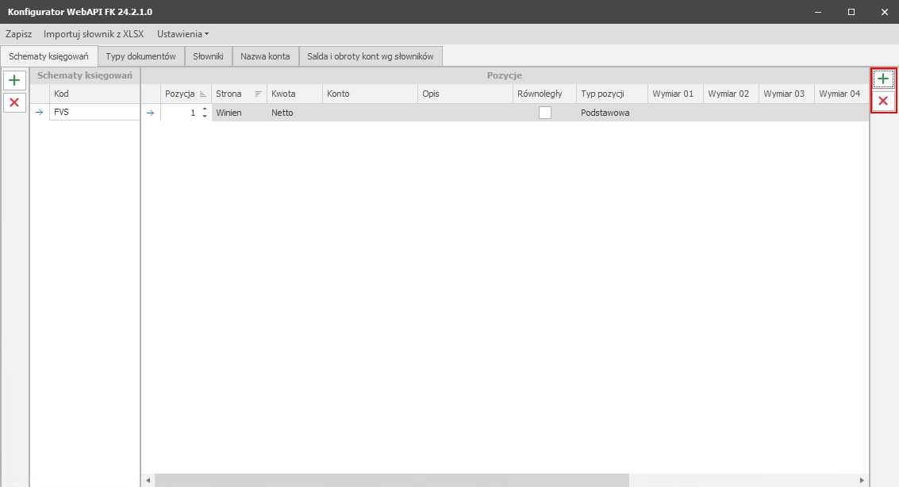Screen dimensions: 899x487
Task: Click the sort icon in Strona header
Action: (258, 94)
